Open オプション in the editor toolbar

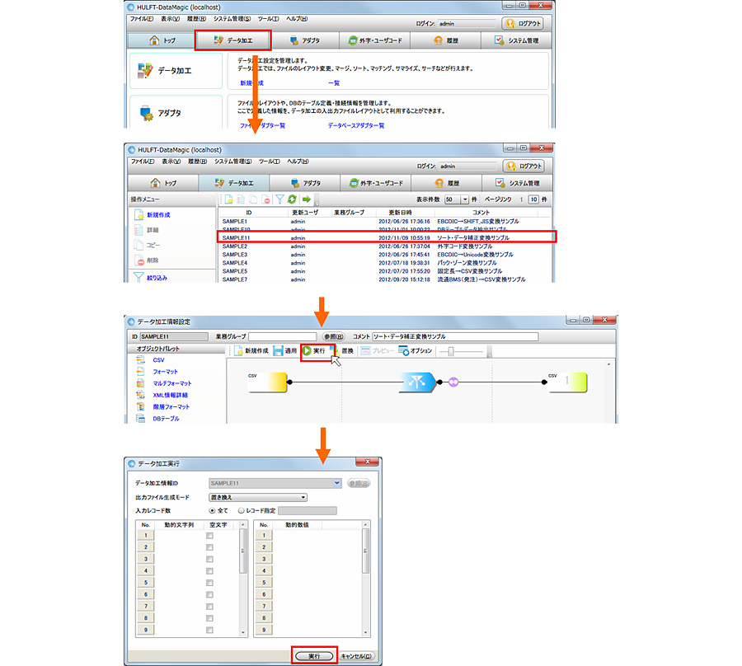(415, 350)
